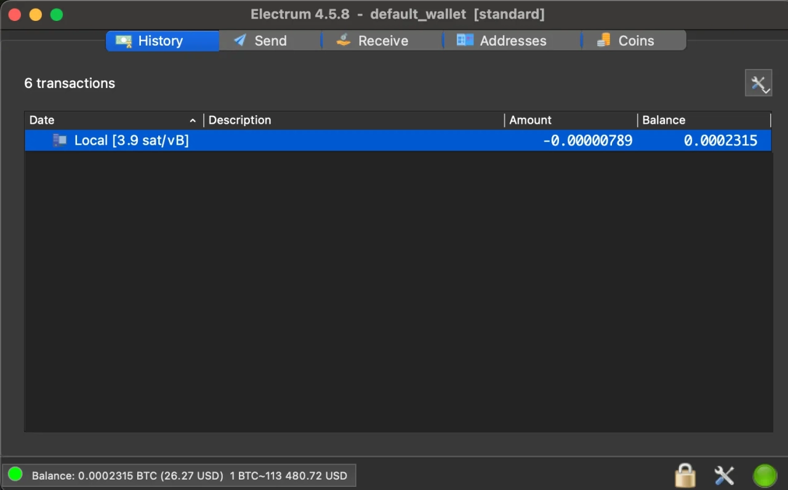Click the local transaction computer icon
Screen dimensions: 788x490
(x=60, y=140)
